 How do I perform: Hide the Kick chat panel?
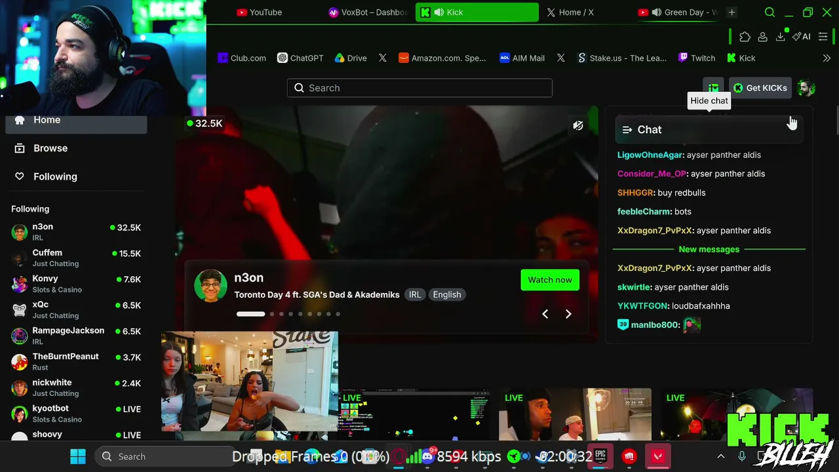pyautogui.click(x=713, y=88)
